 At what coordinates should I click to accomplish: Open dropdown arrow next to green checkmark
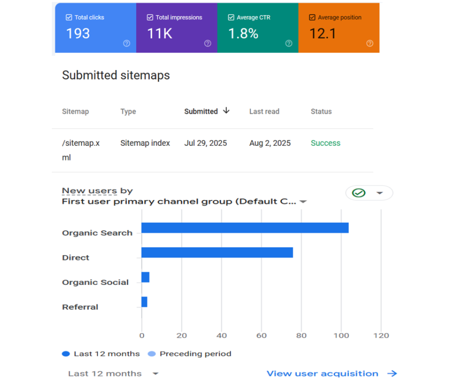(x=380, y=193)
